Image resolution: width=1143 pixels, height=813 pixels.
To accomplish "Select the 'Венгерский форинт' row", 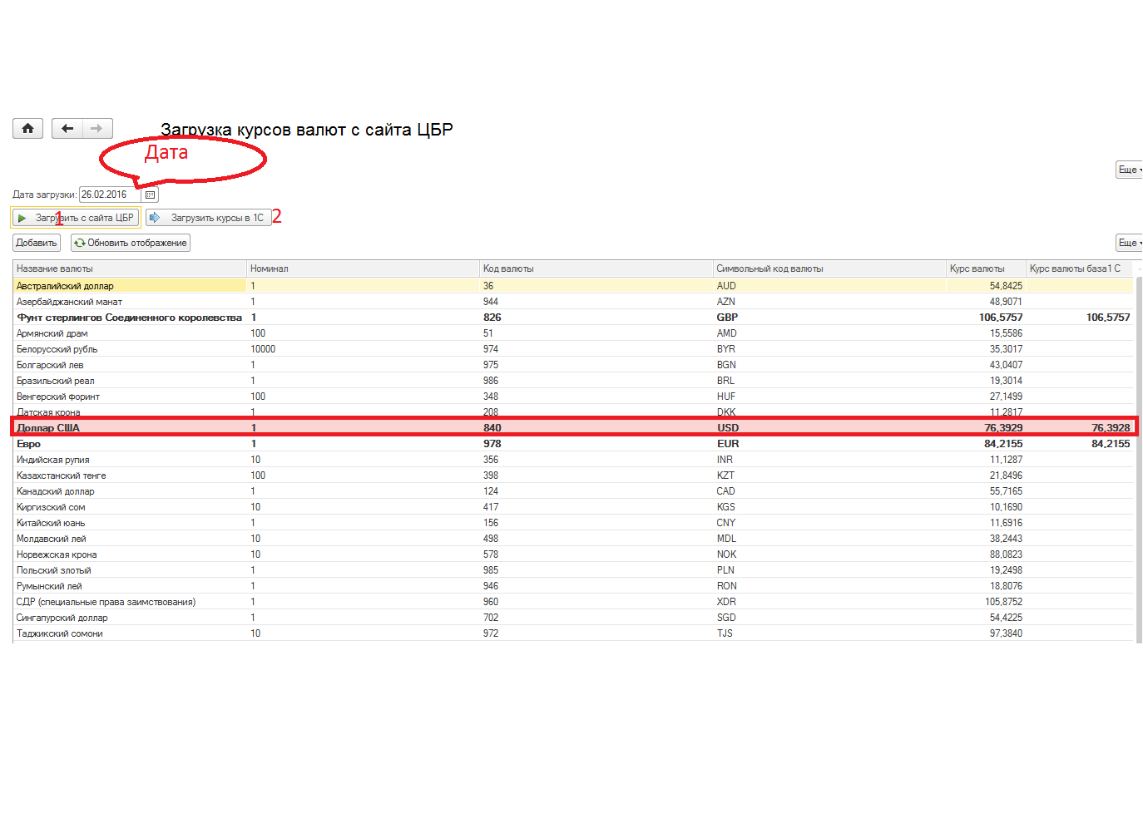I will tap(573, 397).
